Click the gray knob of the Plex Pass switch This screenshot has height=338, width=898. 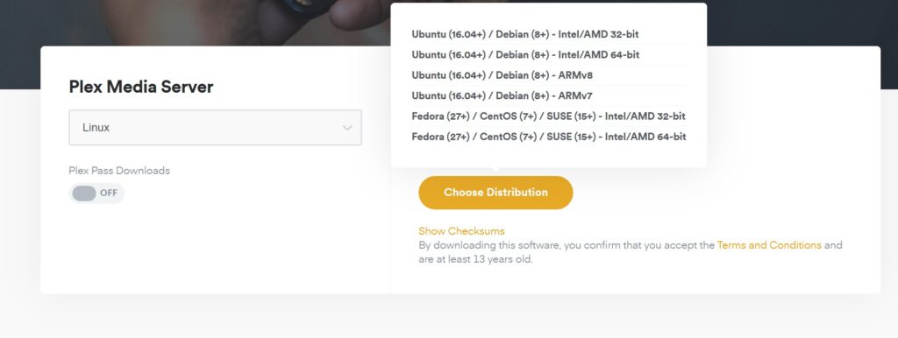pyautogui.click(x=84, y=194)
